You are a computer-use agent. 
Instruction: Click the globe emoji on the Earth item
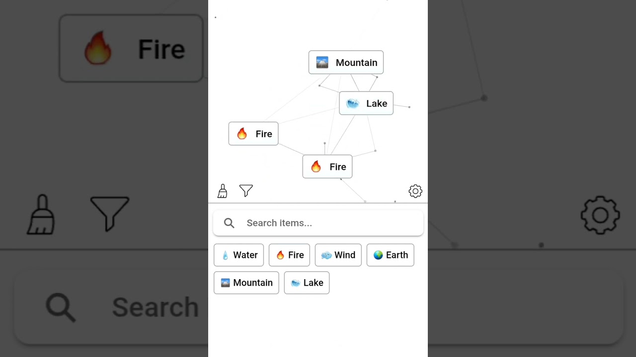pos(378,255)
